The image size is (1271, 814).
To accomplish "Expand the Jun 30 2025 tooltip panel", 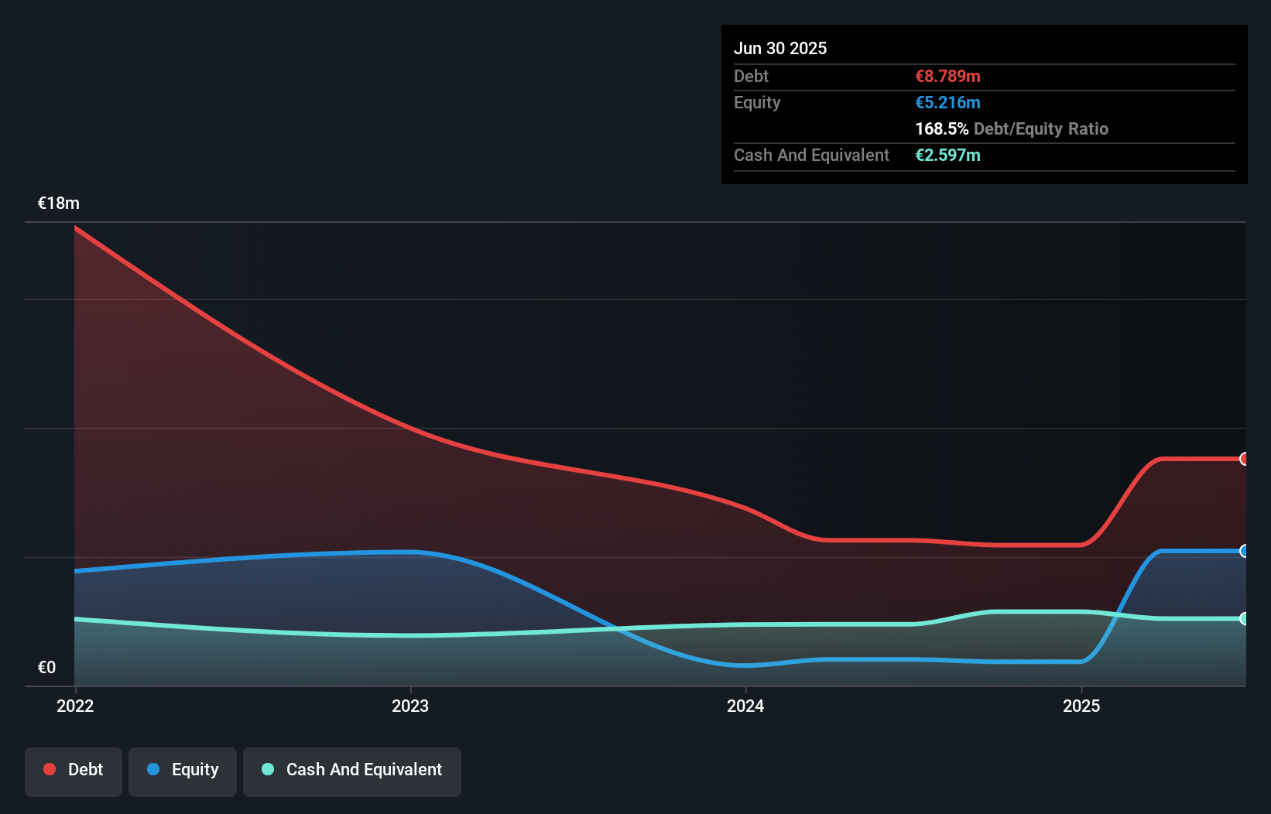I will coord(780,48).
